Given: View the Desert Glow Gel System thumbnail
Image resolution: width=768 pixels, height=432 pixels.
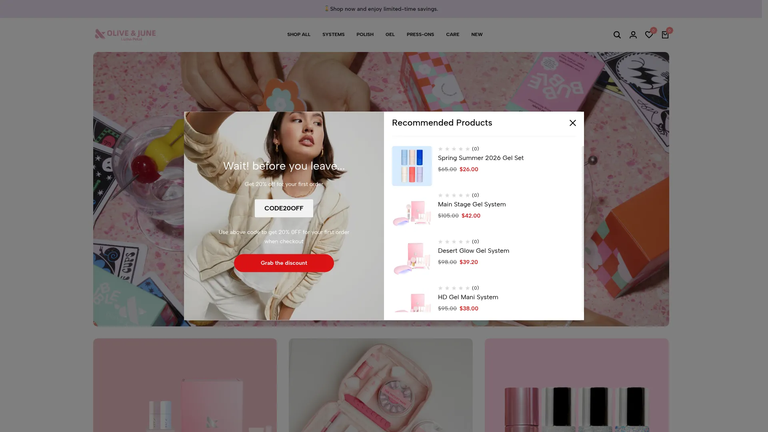Looking at the screenshot, I should 412,259.
